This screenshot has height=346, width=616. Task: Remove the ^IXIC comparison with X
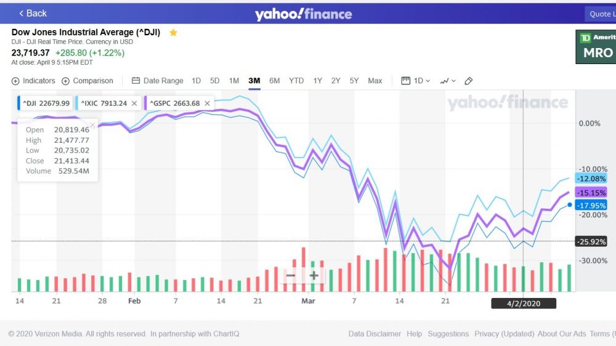(x=134, y=103)
